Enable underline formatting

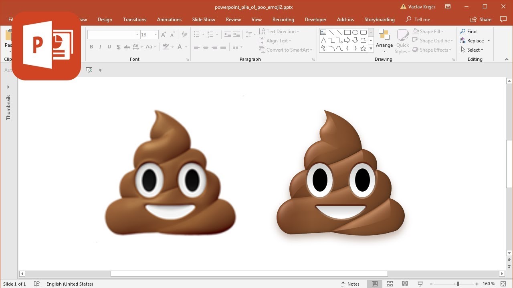pos(109,46)
